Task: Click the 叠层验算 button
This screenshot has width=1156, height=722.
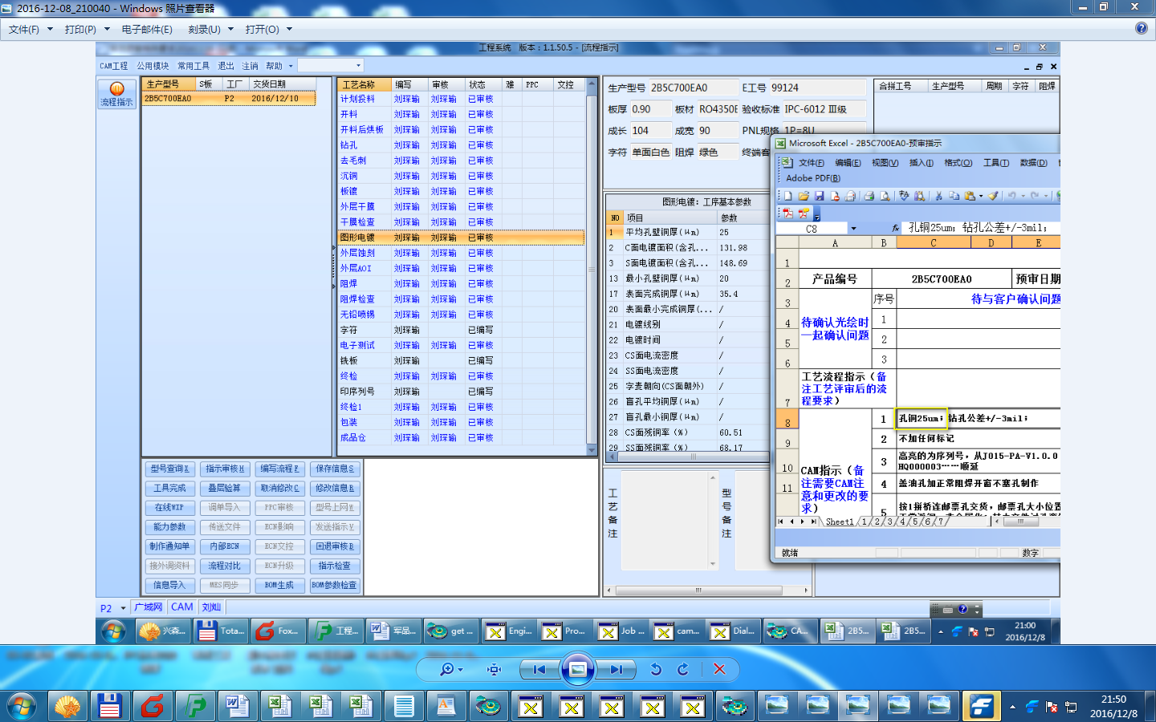Action: click(224, 488)
